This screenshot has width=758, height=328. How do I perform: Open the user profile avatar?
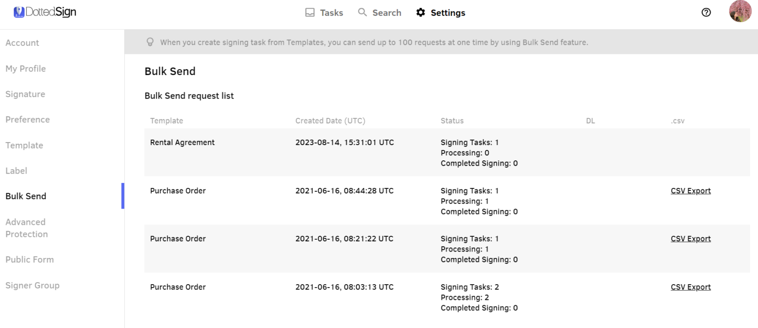click(740, 12)
